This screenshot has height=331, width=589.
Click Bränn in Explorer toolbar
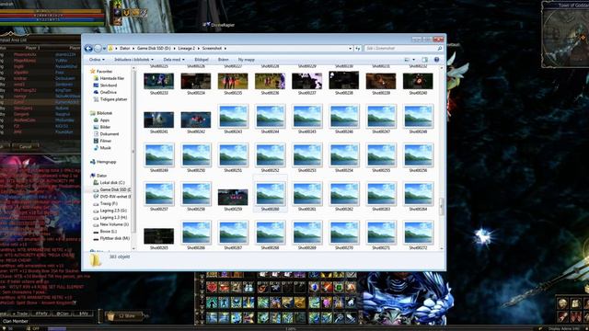(223, 60)
